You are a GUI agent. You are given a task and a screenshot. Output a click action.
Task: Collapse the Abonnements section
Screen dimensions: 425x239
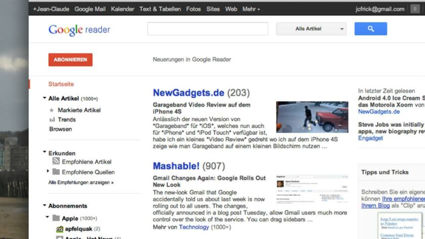click(x=45, y=205)
